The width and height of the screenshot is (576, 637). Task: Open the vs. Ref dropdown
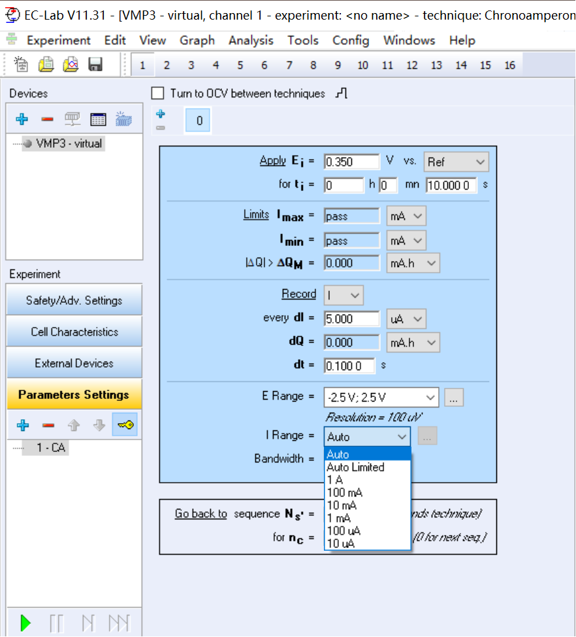tap(481, 162)
